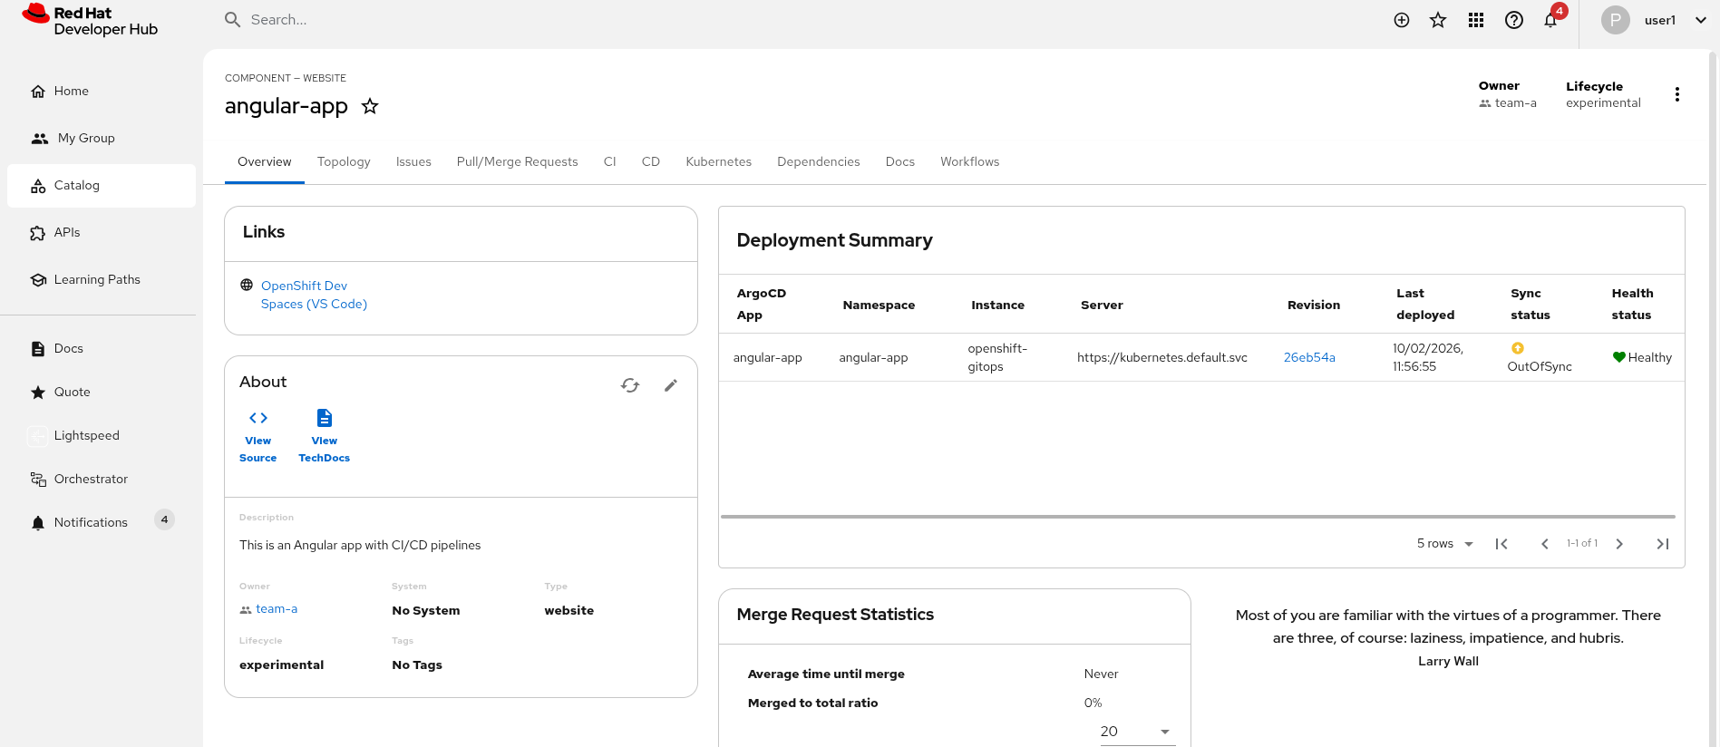This screenshot has height=747, width=1720.
Task: Click the notification bell with badge 4
Action: [x=1551, y=20]
